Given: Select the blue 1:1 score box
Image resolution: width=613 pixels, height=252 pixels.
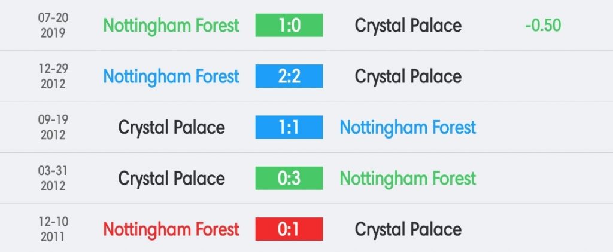Looking at the screenshot, I should tap(289, 127).
